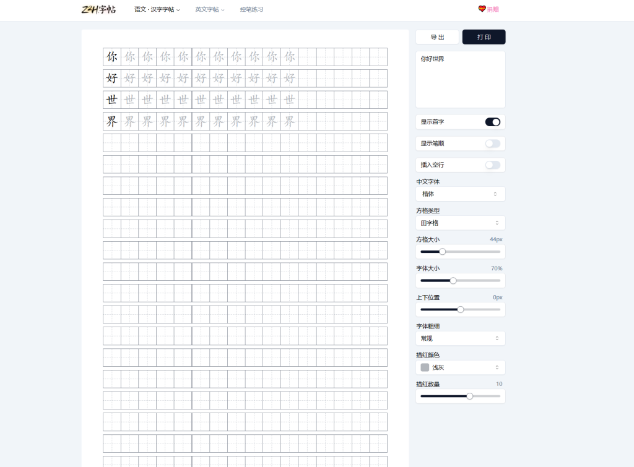Adjust the 方格大小 grid size slider

(x=442, y=252)
